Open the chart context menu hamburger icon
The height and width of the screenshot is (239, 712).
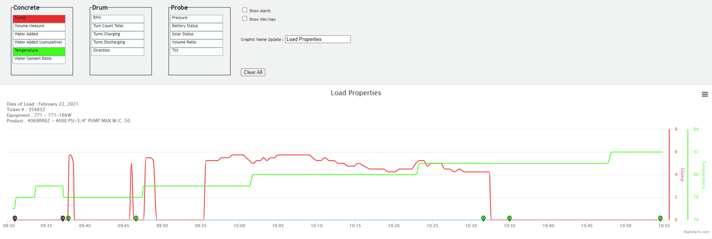[705, 94]
